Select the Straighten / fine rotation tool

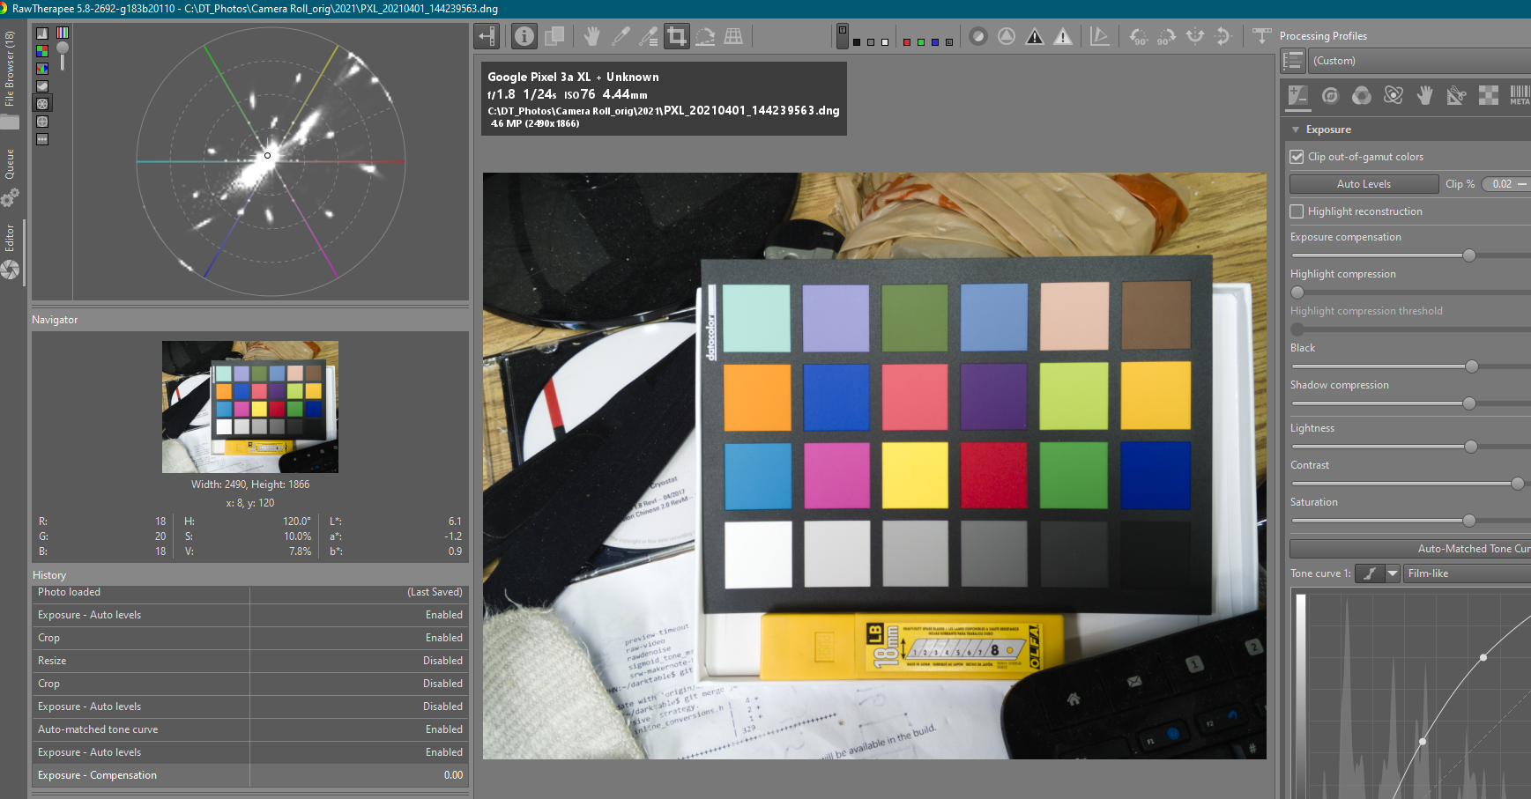coord(705,36)
